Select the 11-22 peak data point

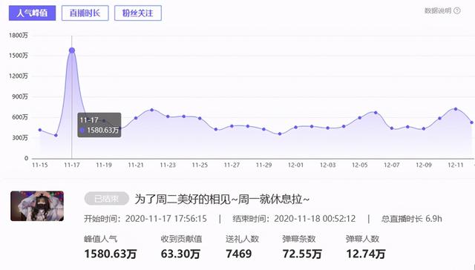tap(151, 110)
